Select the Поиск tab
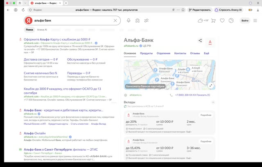The height and width of the screenshot is (167, 262). (x=29, y=30)
